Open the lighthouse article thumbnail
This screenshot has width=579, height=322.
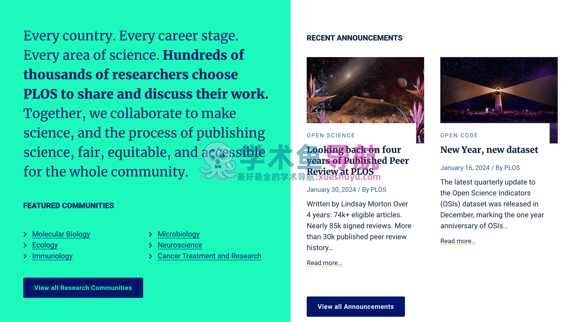pos(499,90)
